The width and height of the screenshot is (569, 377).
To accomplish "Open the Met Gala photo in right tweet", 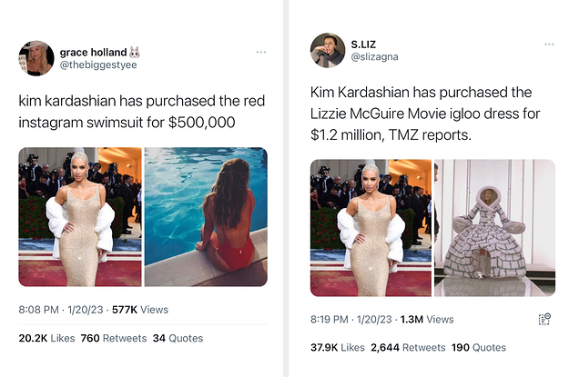I will click(370, 227).
